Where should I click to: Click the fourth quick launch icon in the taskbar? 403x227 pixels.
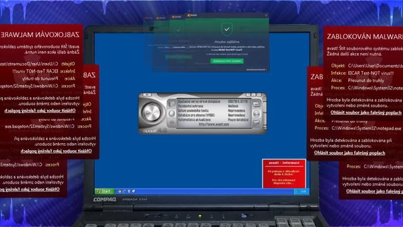click(133, 191)
